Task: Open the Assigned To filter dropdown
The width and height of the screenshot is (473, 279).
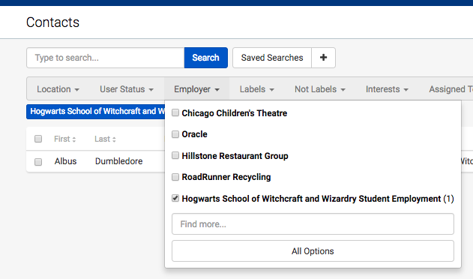Action: (451, 89)
